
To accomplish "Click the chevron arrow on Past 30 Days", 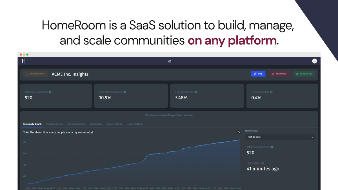I will pos(312,137).
